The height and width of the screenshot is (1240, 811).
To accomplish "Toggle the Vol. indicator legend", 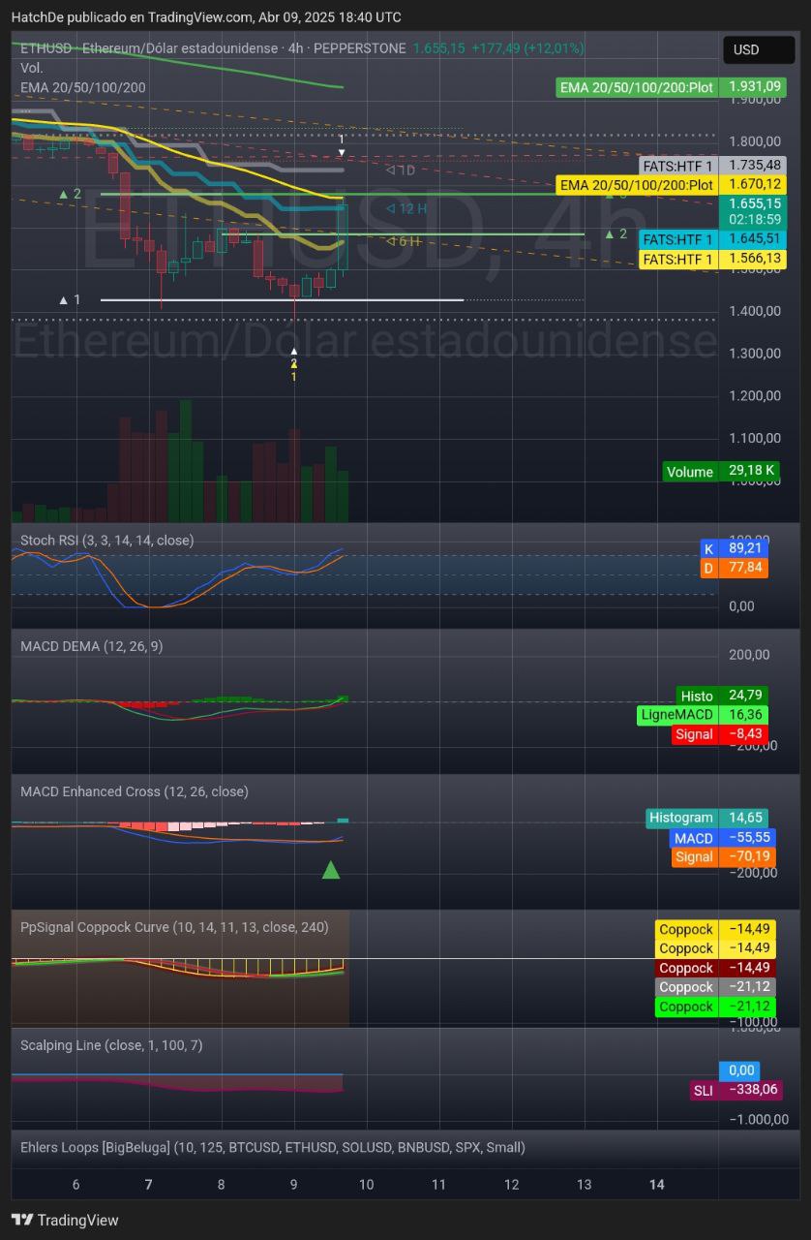I will [x=32, y=68].
